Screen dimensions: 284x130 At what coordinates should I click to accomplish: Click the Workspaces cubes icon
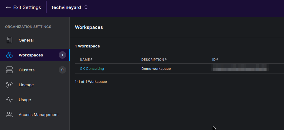tap(9, 55)
